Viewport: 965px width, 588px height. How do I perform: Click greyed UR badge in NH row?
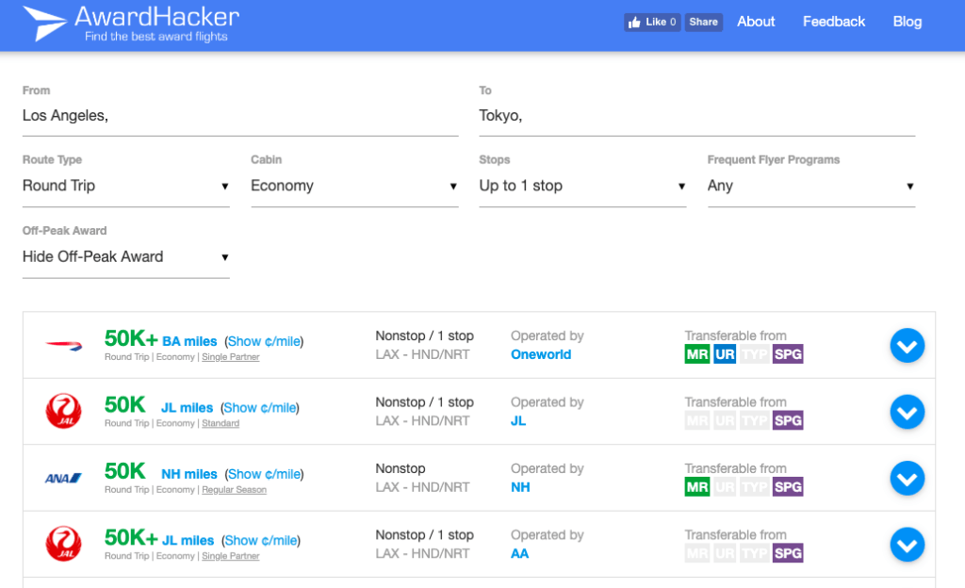725,487
